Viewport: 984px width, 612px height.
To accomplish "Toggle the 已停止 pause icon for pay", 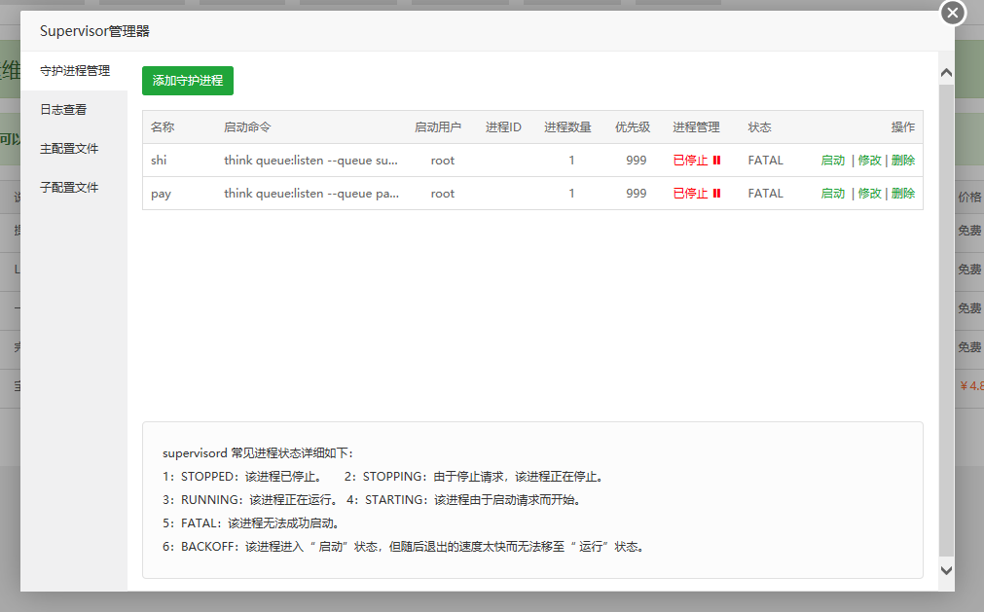I will click(x=716, y=194).
